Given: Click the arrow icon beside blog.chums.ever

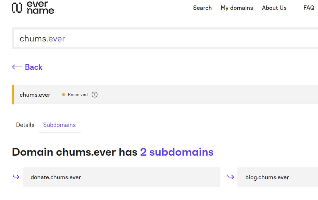Looking at the screenshot, I should coord(230,177).
